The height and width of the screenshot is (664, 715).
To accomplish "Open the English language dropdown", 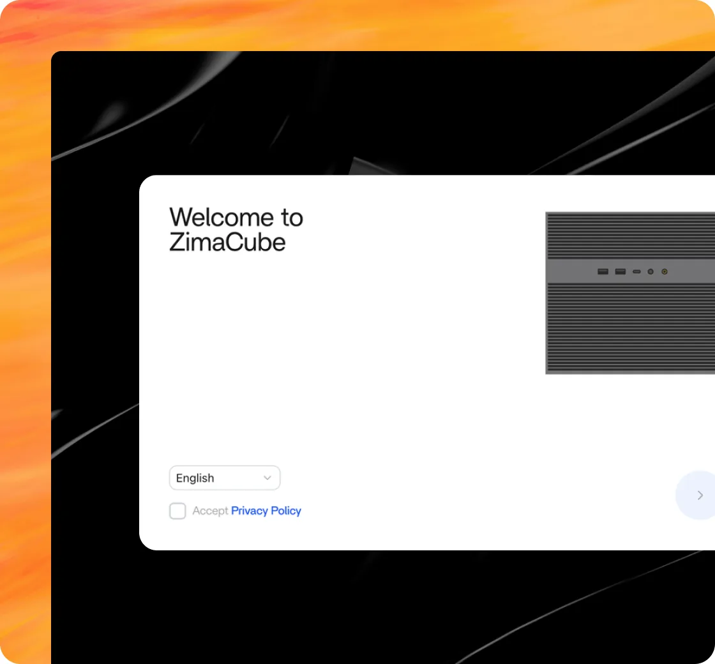I will coord(224,478).
